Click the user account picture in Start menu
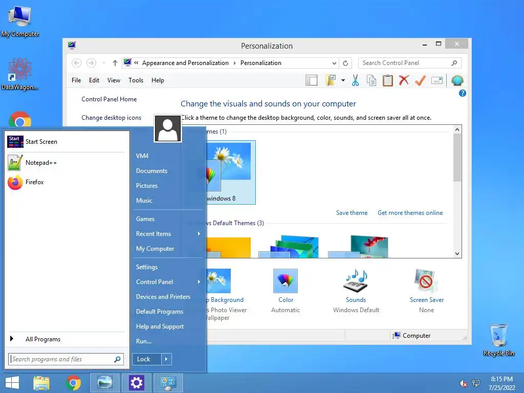 [168, 128]
